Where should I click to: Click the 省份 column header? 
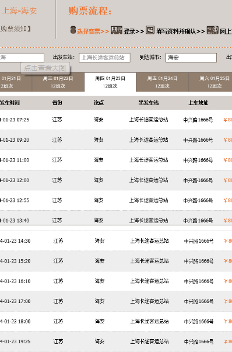coord(57,103)
